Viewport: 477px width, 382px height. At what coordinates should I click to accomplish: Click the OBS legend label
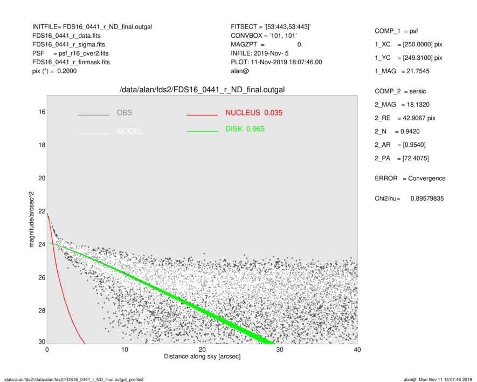point(124,113)
